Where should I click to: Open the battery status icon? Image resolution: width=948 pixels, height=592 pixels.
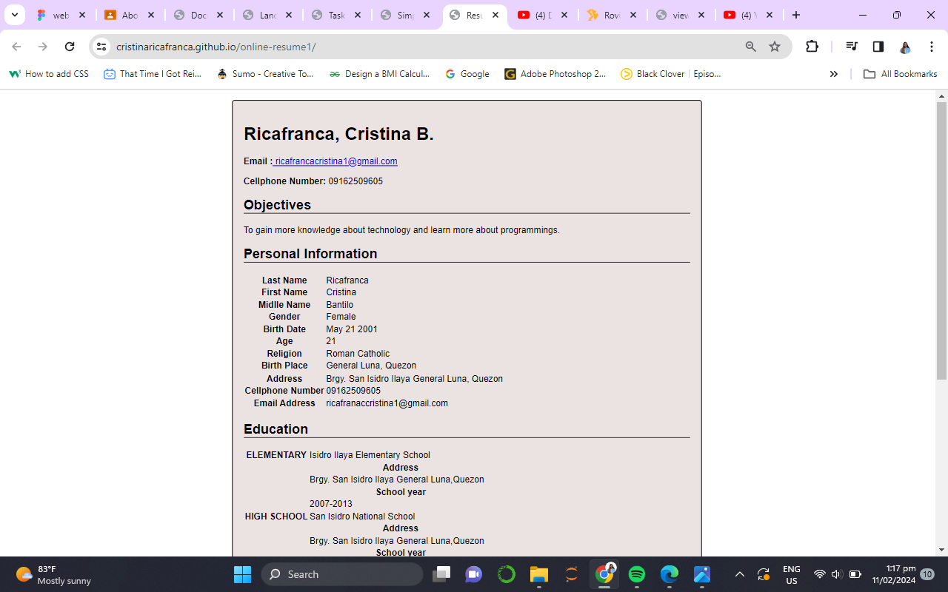pyautogui.click(x=855, y=574)
